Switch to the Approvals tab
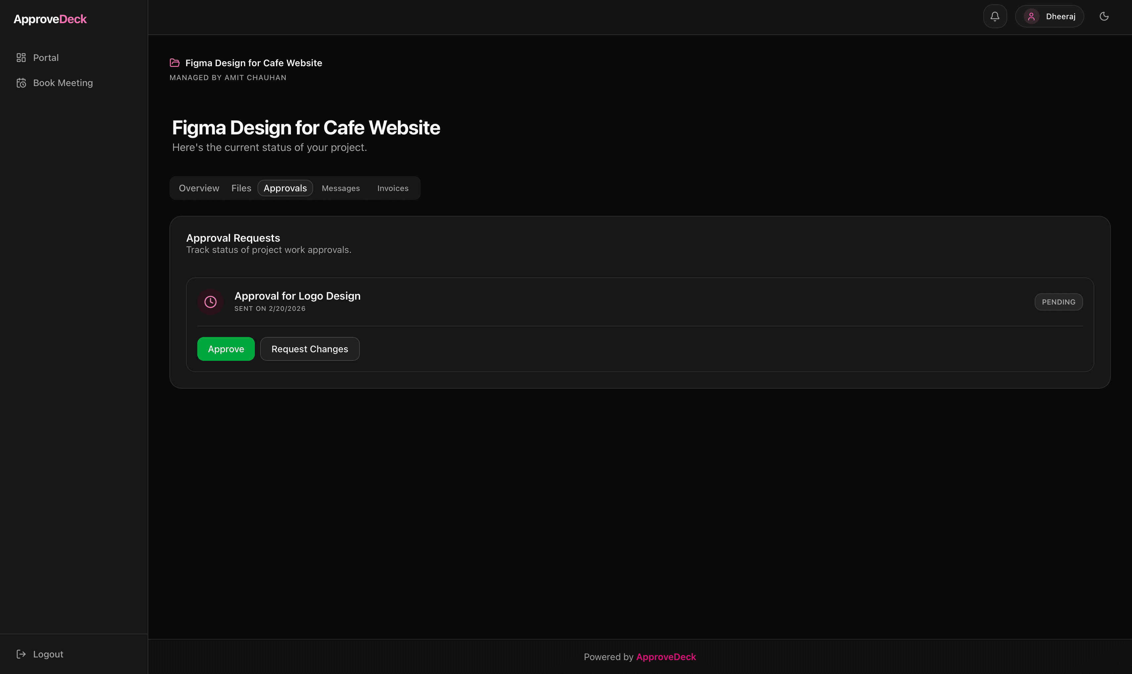1132x674 pixels. 285,188
